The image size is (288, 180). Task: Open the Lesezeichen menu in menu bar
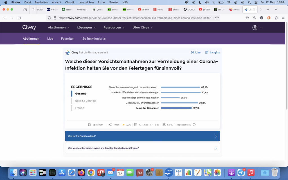click(x=86, y=2)
